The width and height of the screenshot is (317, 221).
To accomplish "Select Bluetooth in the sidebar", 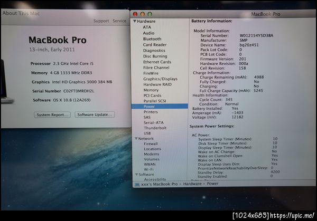I will [x=152, y=39].
